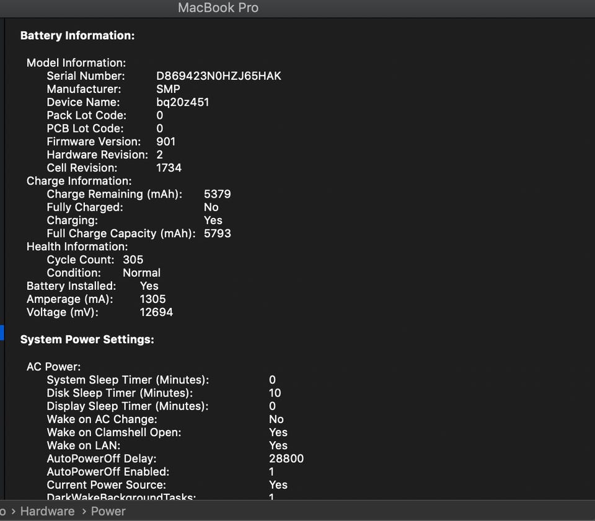Click the Hardware Revision label
This screenshot has height=521, width=595.
pyautogui.click(x=97, y=155)
